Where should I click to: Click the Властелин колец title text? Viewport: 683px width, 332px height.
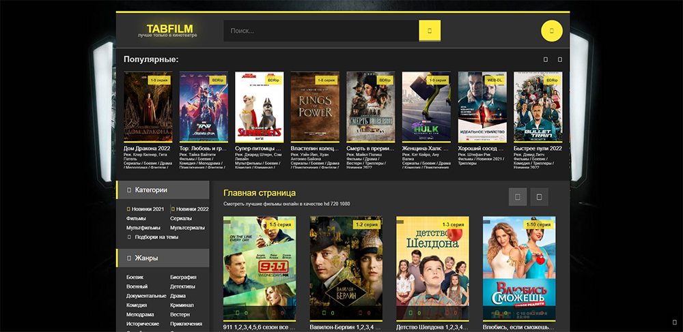click(x=315, y=149)
